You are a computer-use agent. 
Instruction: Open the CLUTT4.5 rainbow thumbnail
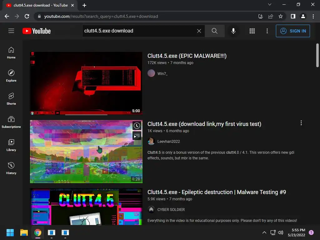click(x=86, y=207)
